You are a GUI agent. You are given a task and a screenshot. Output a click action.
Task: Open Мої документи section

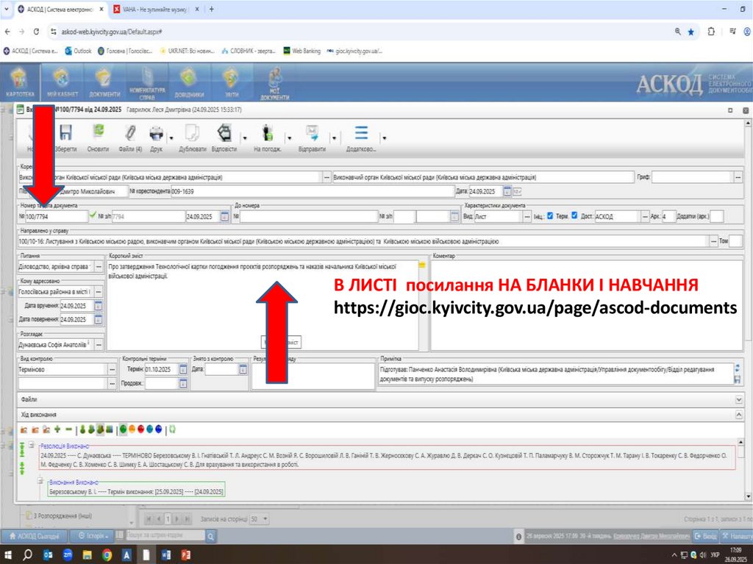point(275,82)
